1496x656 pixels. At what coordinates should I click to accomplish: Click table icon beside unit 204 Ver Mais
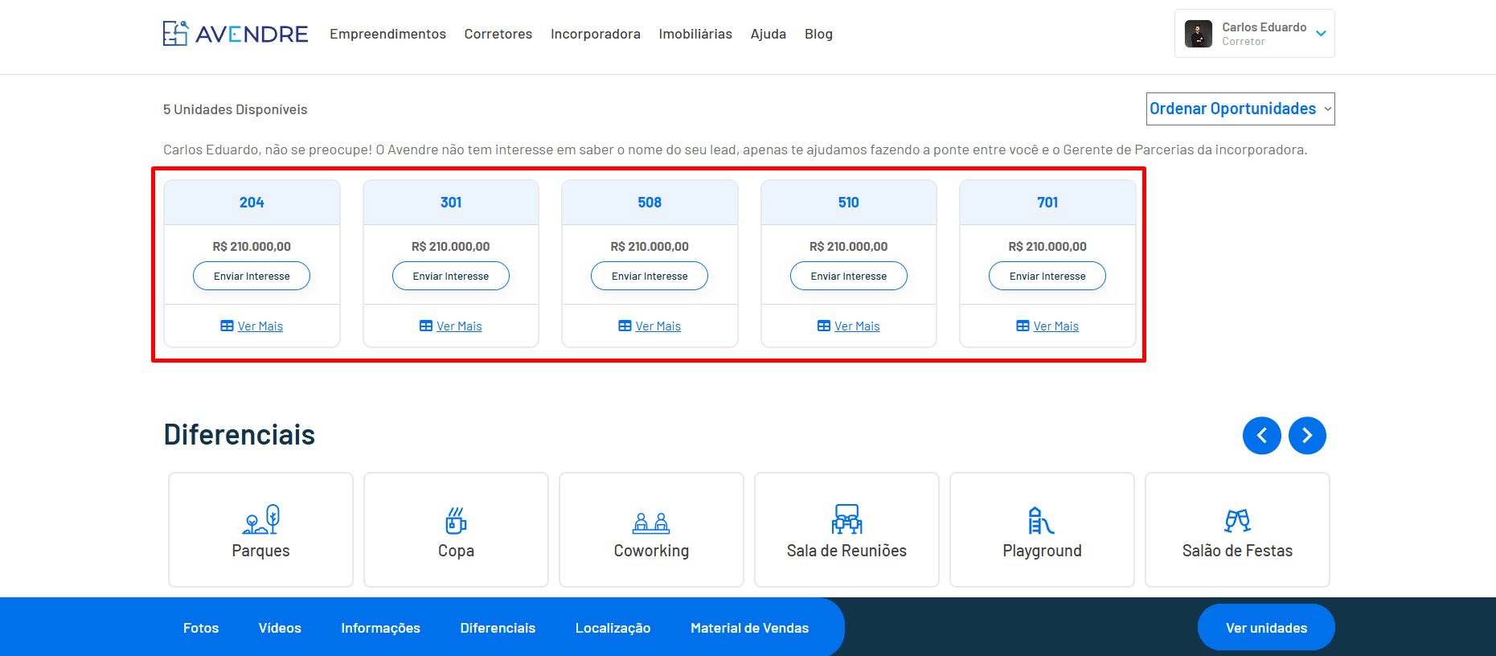click(227, 326)
